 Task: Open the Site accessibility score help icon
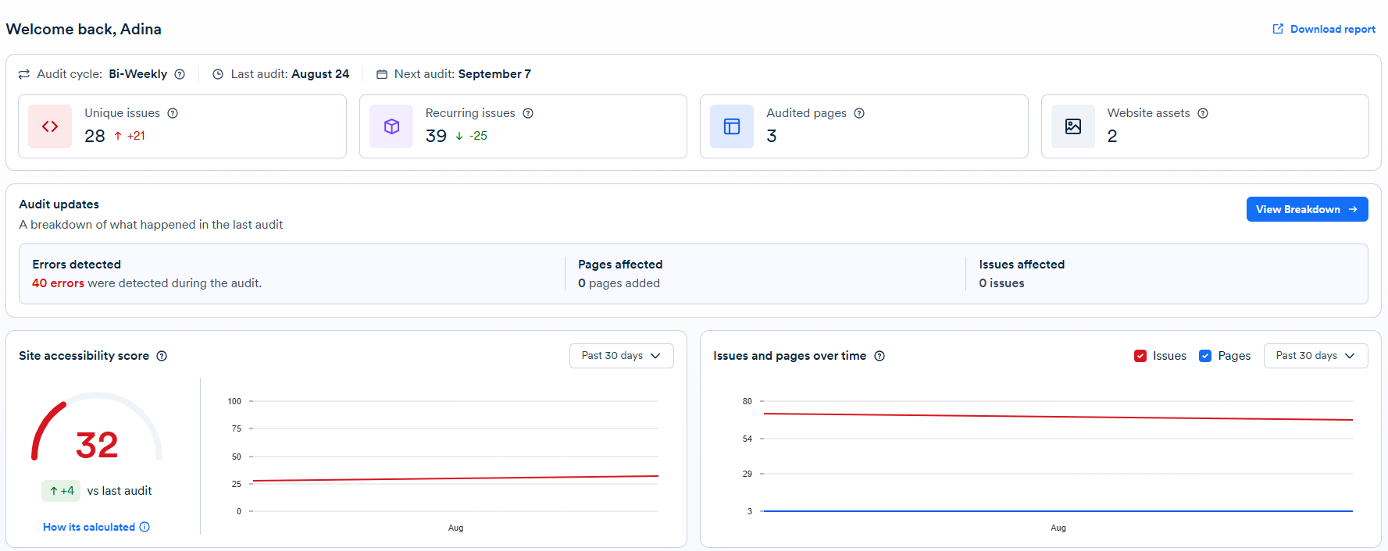(162, 356)
